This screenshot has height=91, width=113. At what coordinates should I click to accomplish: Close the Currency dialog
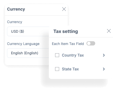(64, 9)
